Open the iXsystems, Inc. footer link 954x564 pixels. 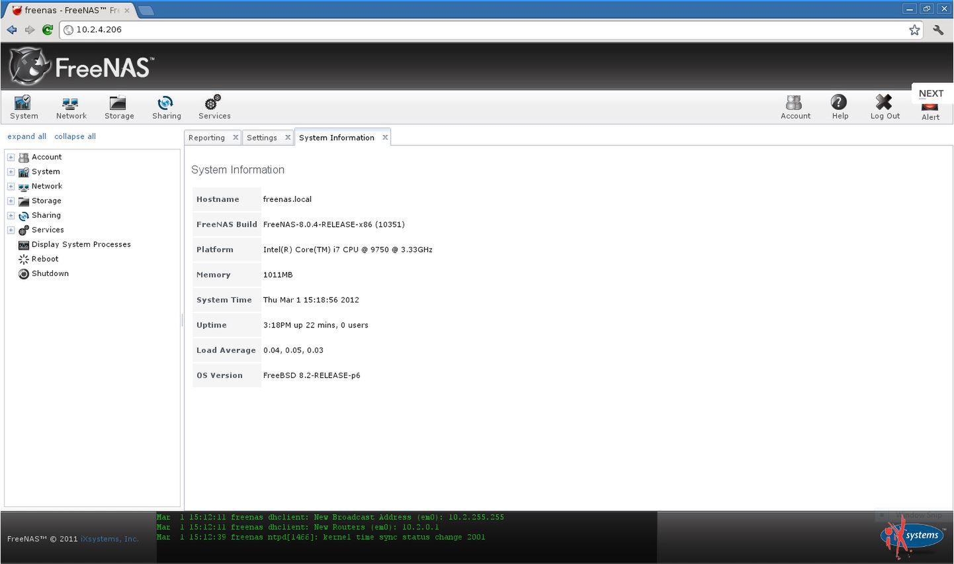(x=110, y=539)
